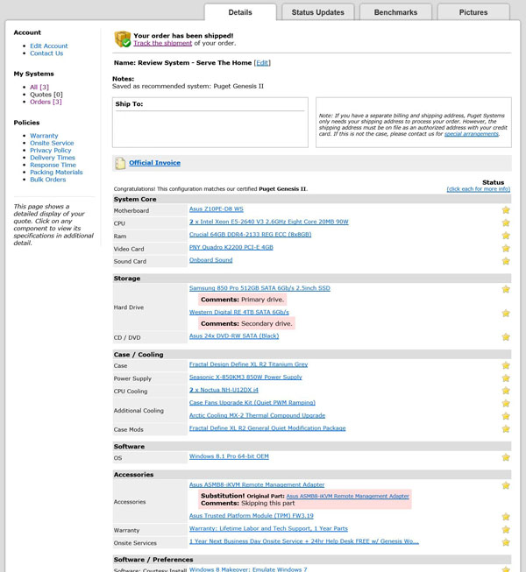Open the Seasonic X-850KM3 power supply link
Screen dimensions: 526x572
tap(245, 378)
